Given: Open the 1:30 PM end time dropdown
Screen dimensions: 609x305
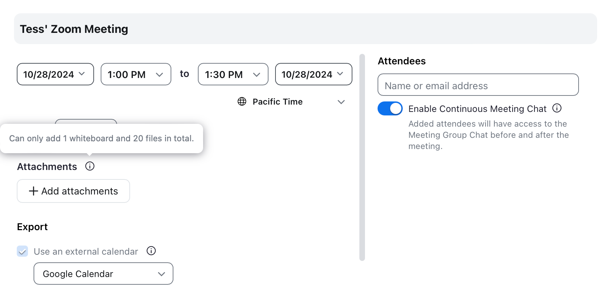Looking at the screenshot, I should click(233, 74).
